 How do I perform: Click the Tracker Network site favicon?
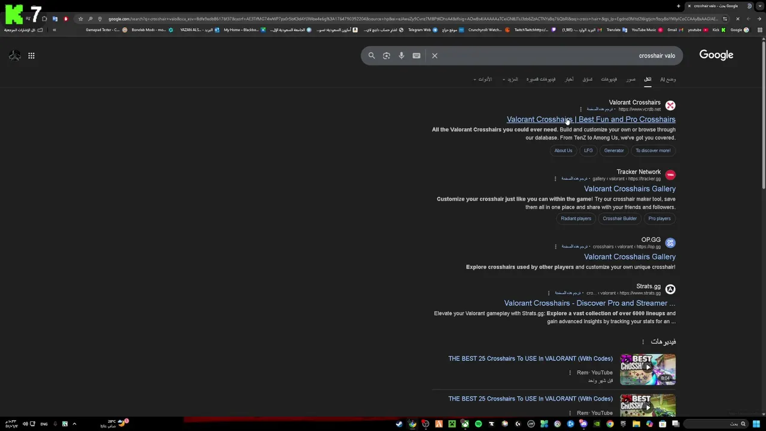pyautogui.click(x=670, y=175)
